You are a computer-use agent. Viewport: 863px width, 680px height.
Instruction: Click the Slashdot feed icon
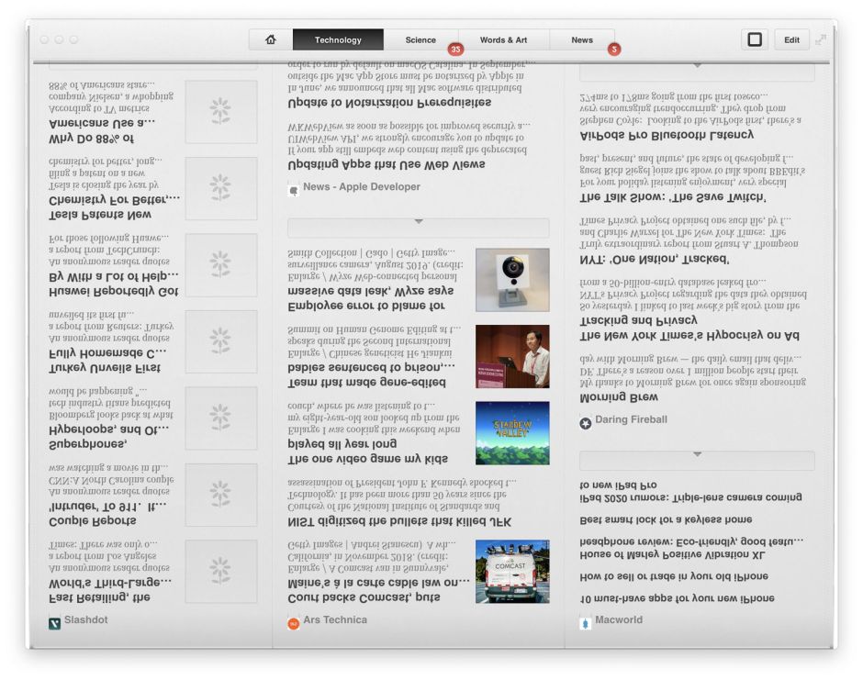pyautogui.click(x=55, y=622)
